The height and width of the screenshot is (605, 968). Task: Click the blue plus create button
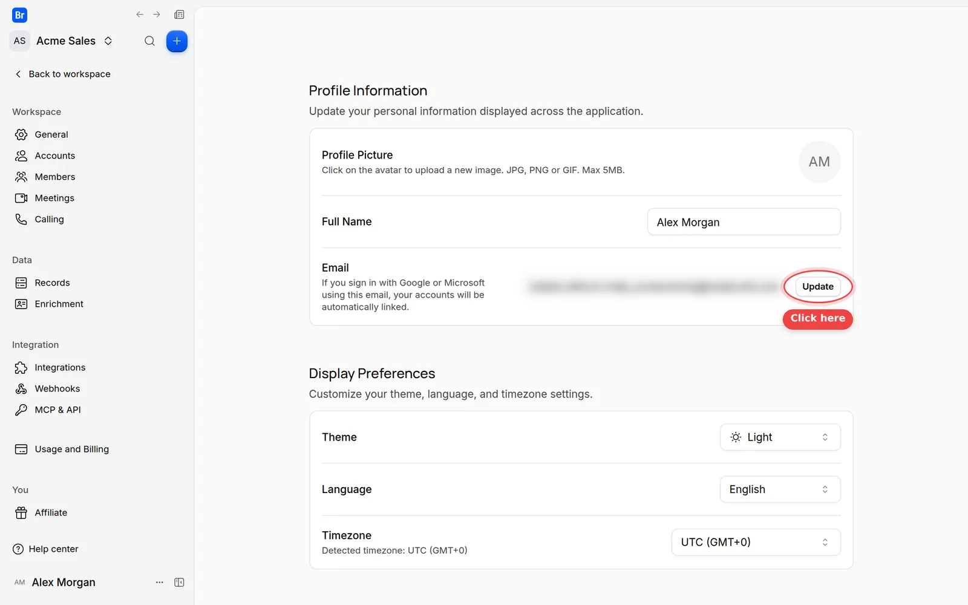click(177, 41)
